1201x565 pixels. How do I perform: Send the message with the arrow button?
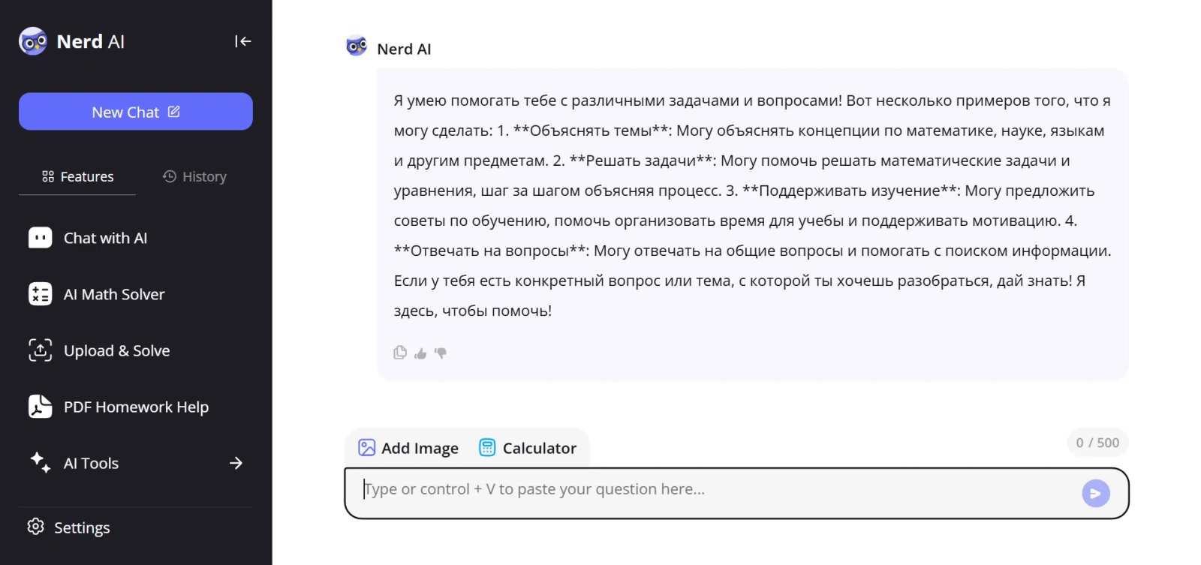tap(1095, 493)
